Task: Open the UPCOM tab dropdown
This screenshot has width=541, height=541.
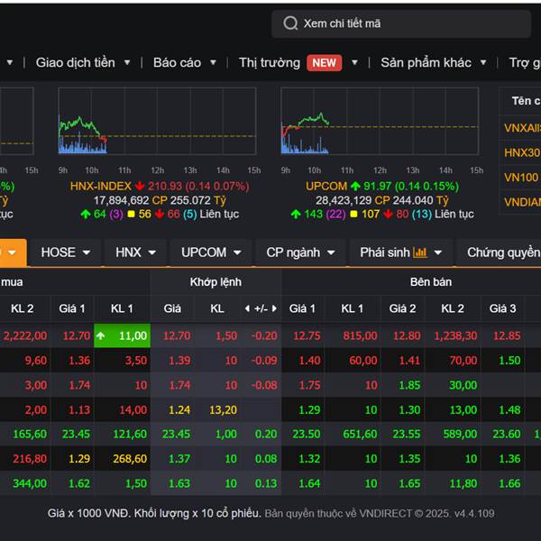Action: pyautogui.click(x=211, y=252)
